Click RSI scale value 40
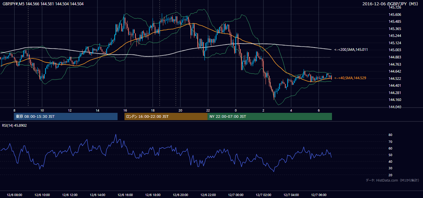This screenshot has width=423, height=198. point(390,161)
